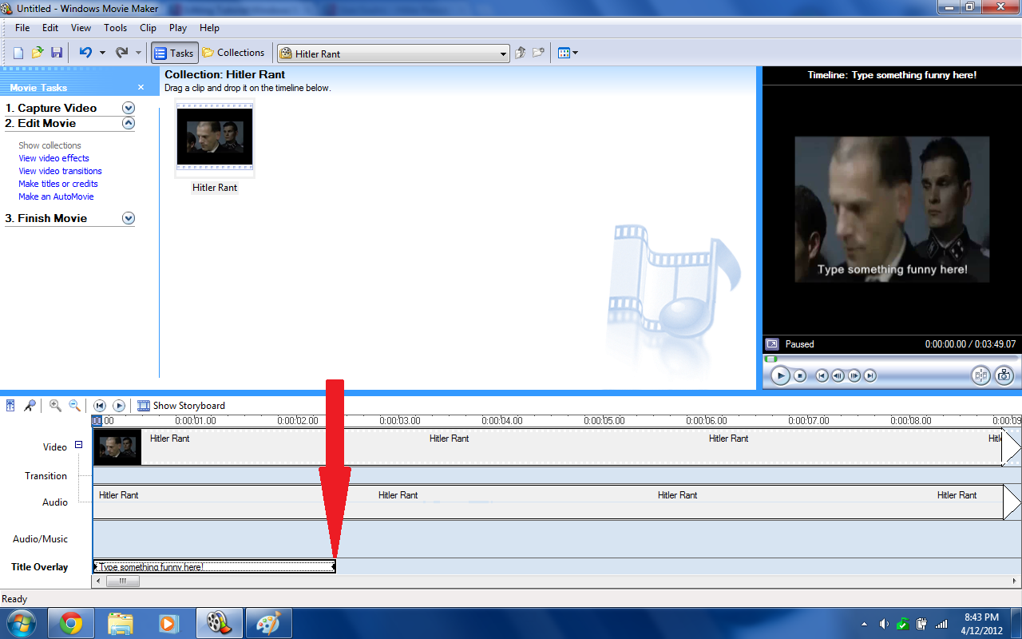
Task: Close the Movie Tasks pane
Action: (x=141, y=87)
